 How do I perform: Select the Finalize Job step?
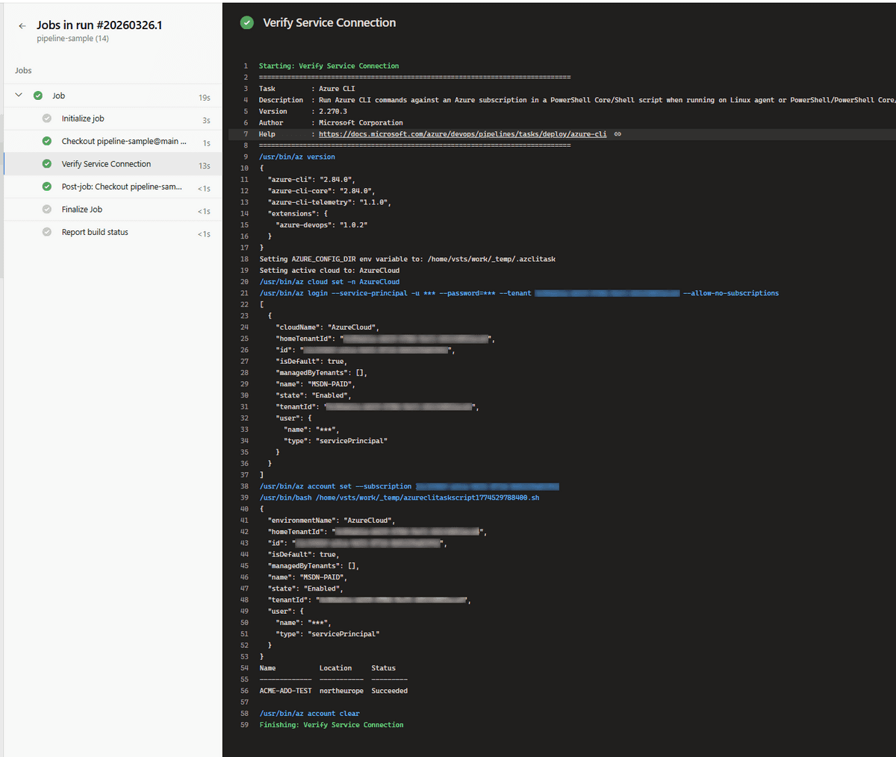coord(82,209)
